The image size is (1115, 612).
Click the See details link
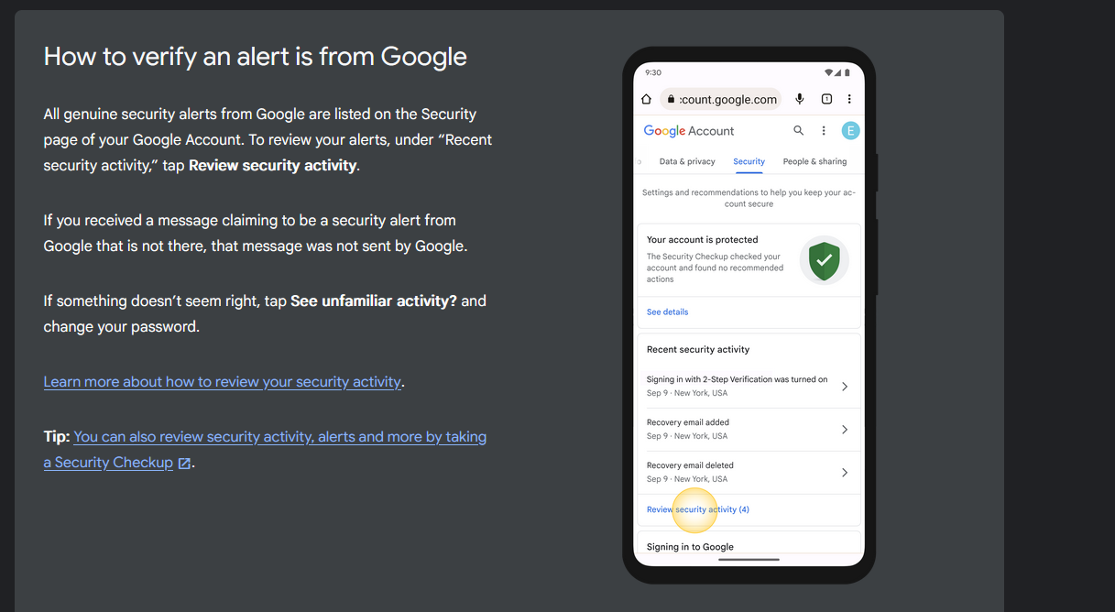[x=667, y=312]
